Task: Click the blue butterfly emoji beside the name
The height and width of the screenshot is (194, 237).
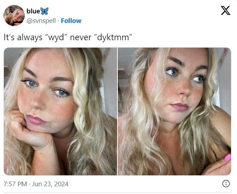Action: (x=44, y=11)
